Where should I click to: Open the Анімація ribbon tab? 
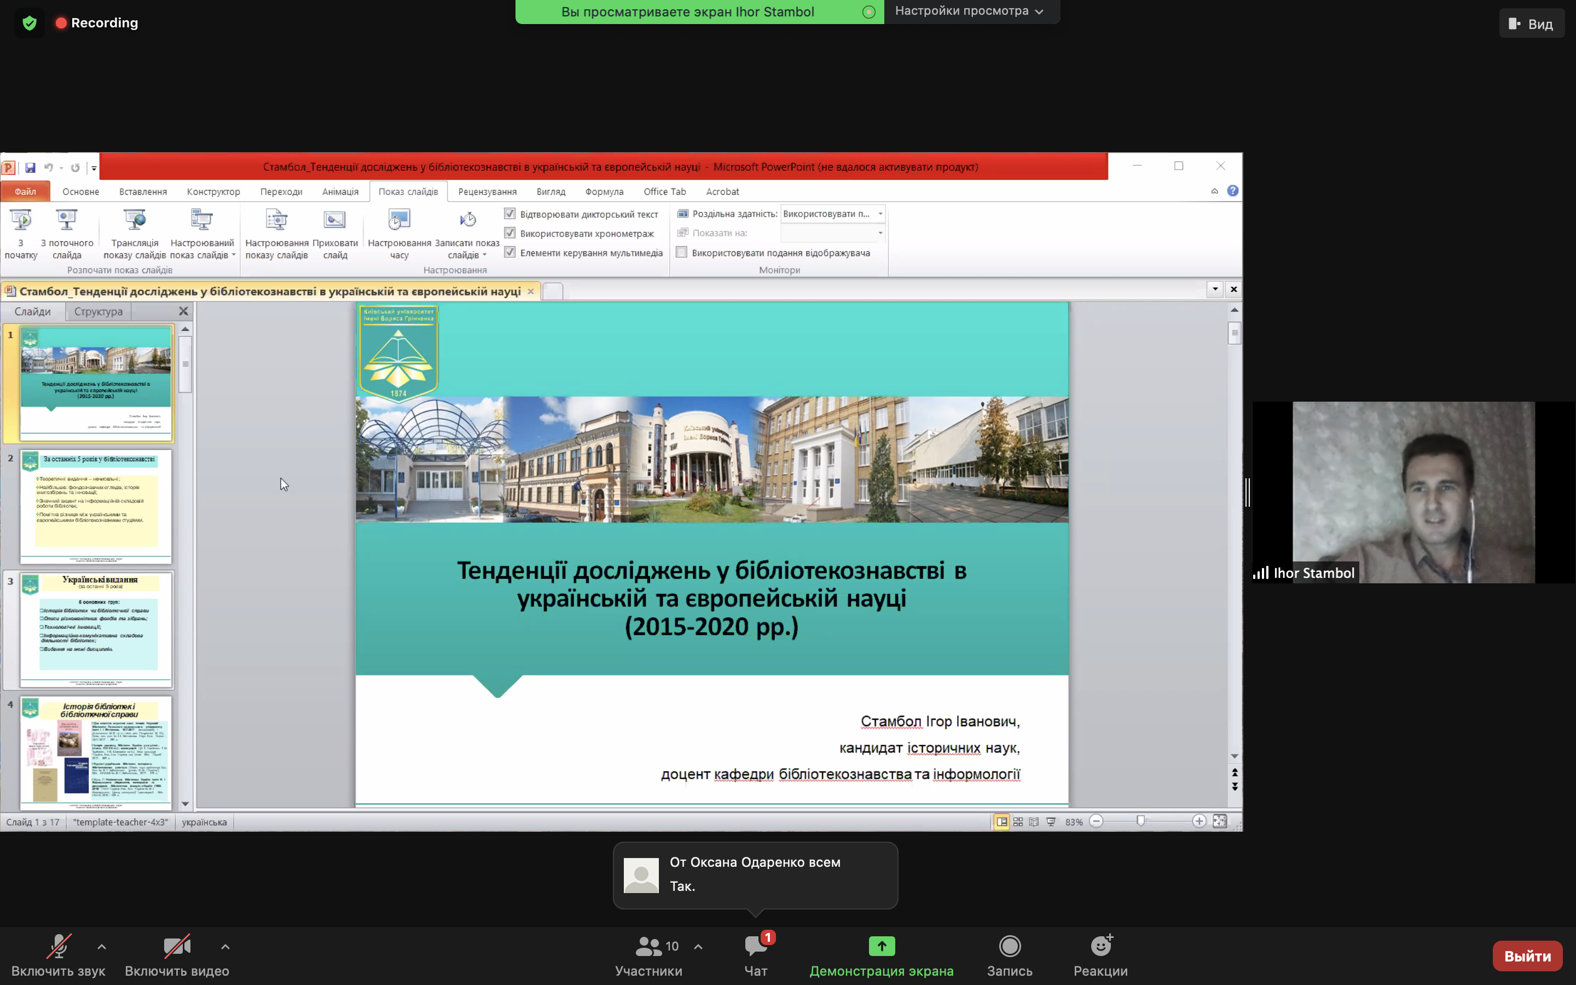(340, 192)
